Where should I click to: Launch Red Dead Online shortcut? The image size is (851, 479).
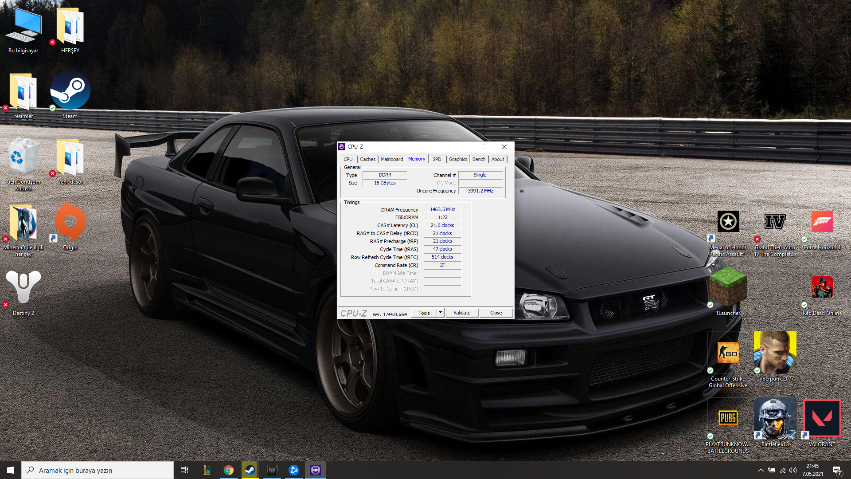coord(822,295)
